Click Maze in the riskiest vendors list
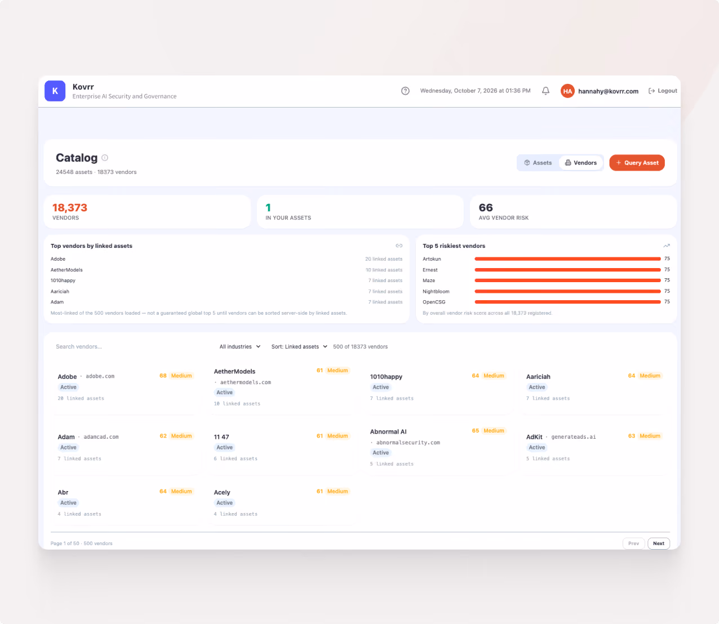 429,280
